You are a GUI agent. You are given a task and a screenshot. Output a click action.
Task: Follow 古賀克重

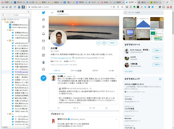(157, 65)
